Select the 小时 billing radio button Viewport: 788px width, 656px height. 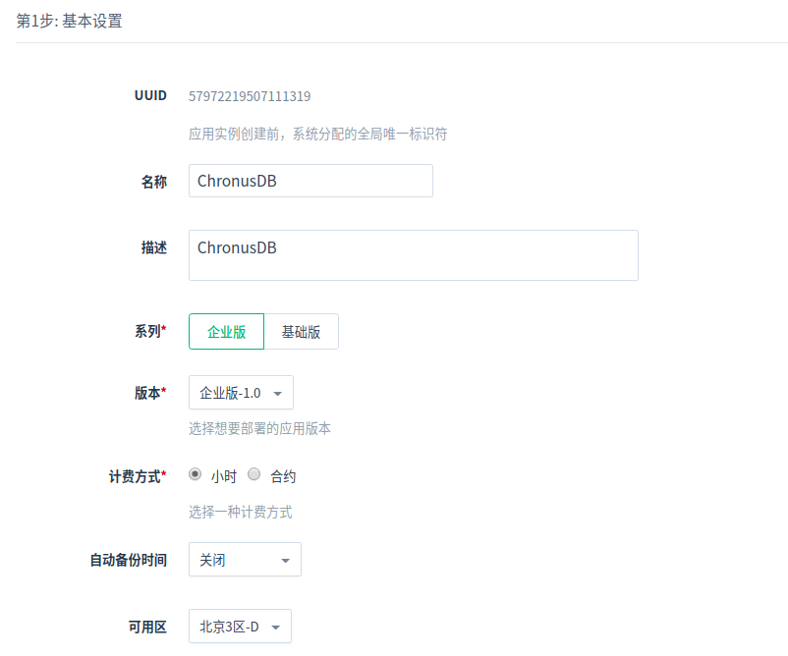pos(195,474)
